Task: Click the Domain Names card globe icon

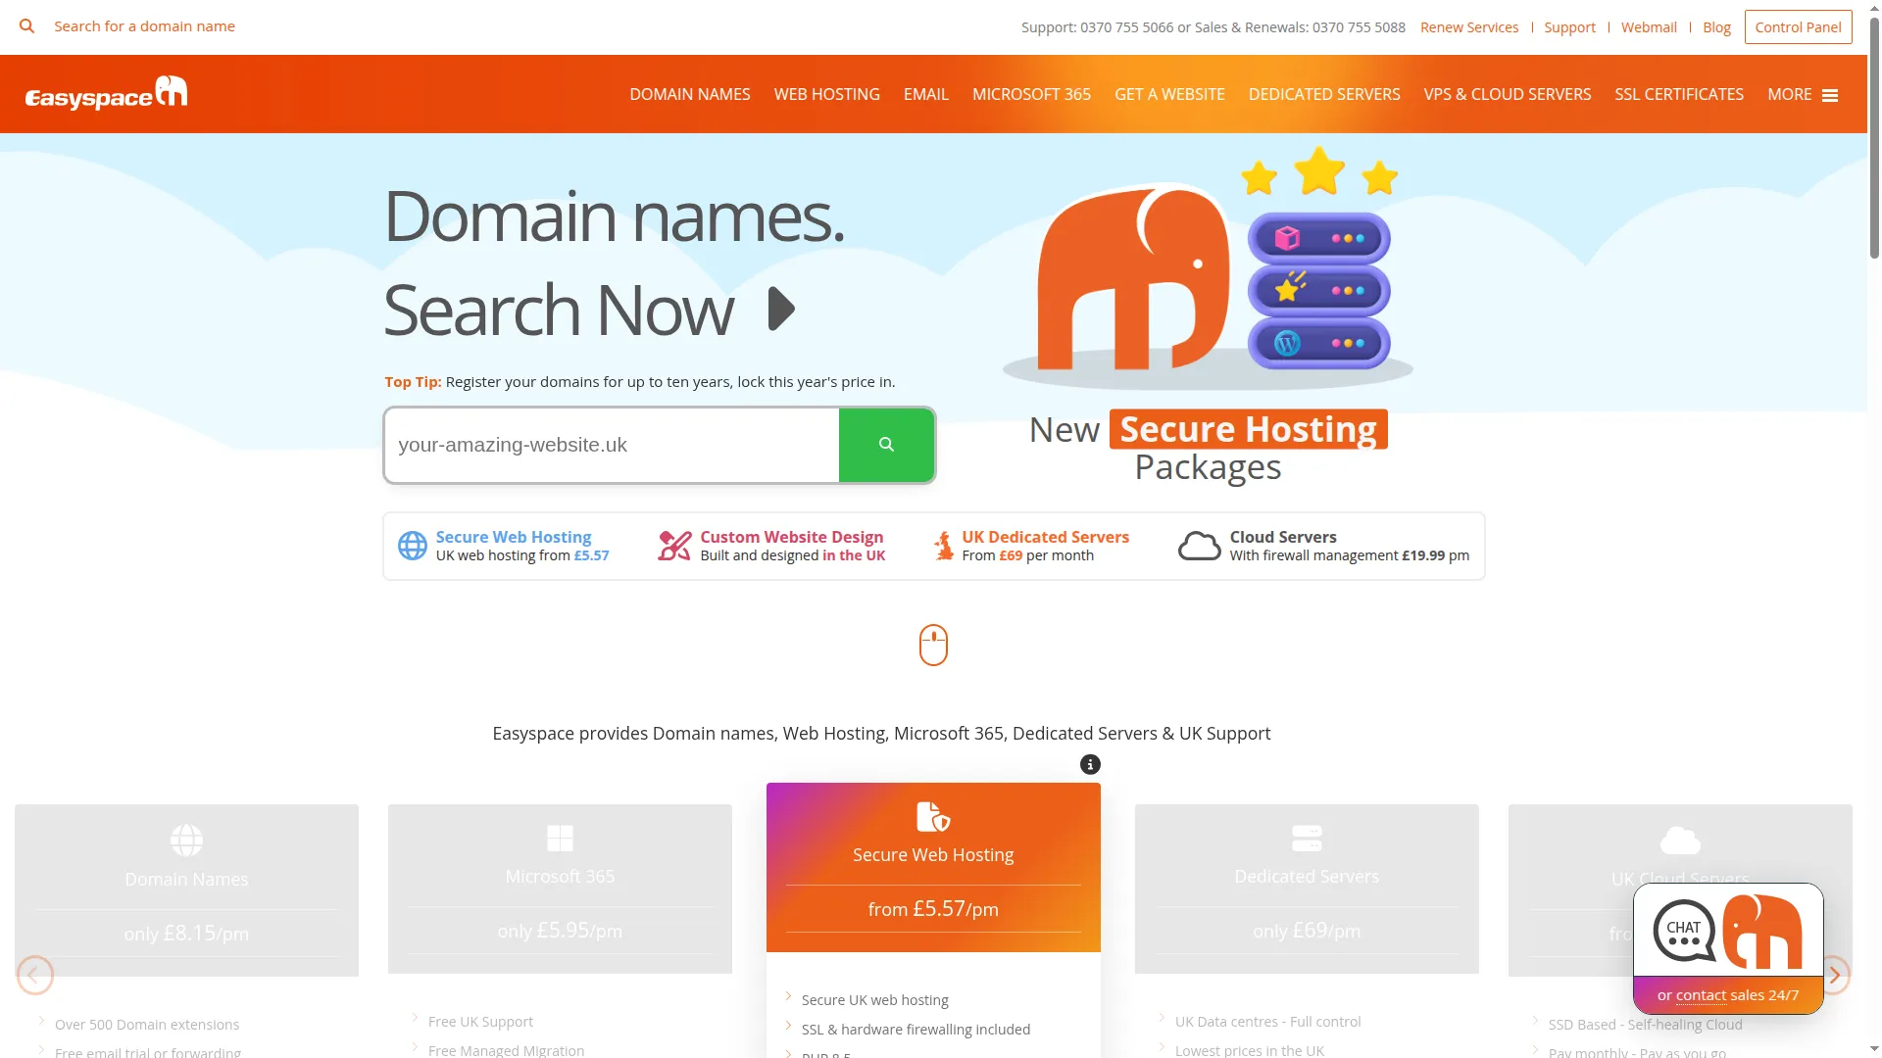Action: pyautogui.click(x=186, y=840)
